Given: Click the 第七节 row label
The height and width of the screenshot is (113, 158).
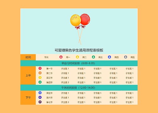Looking at the screenshot, I should click(49, 102).
